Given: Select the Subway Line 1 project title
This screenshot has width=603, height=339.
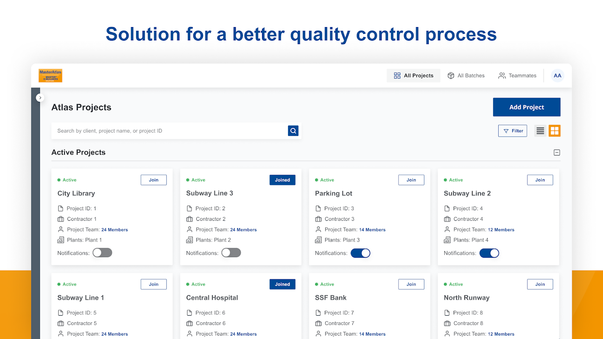Looking at the screenshot, I should (81, 297).
